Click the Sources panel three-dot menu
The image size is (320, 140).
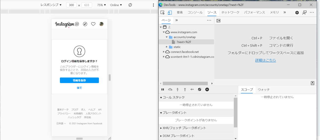coord(209,20)
